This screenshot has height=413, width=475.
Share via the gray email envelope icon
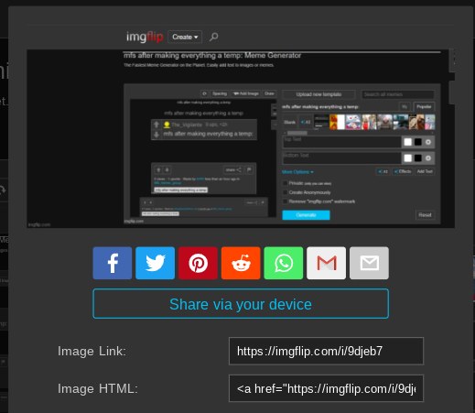(x=369, y=263)
